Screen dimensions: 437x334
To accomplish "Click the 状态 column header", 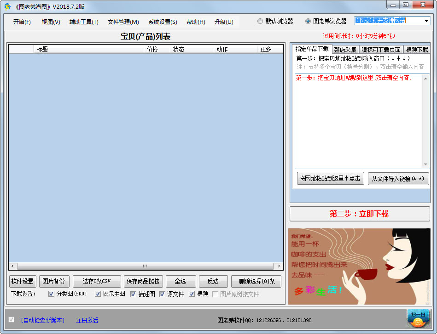I will [x=192, y=49].
